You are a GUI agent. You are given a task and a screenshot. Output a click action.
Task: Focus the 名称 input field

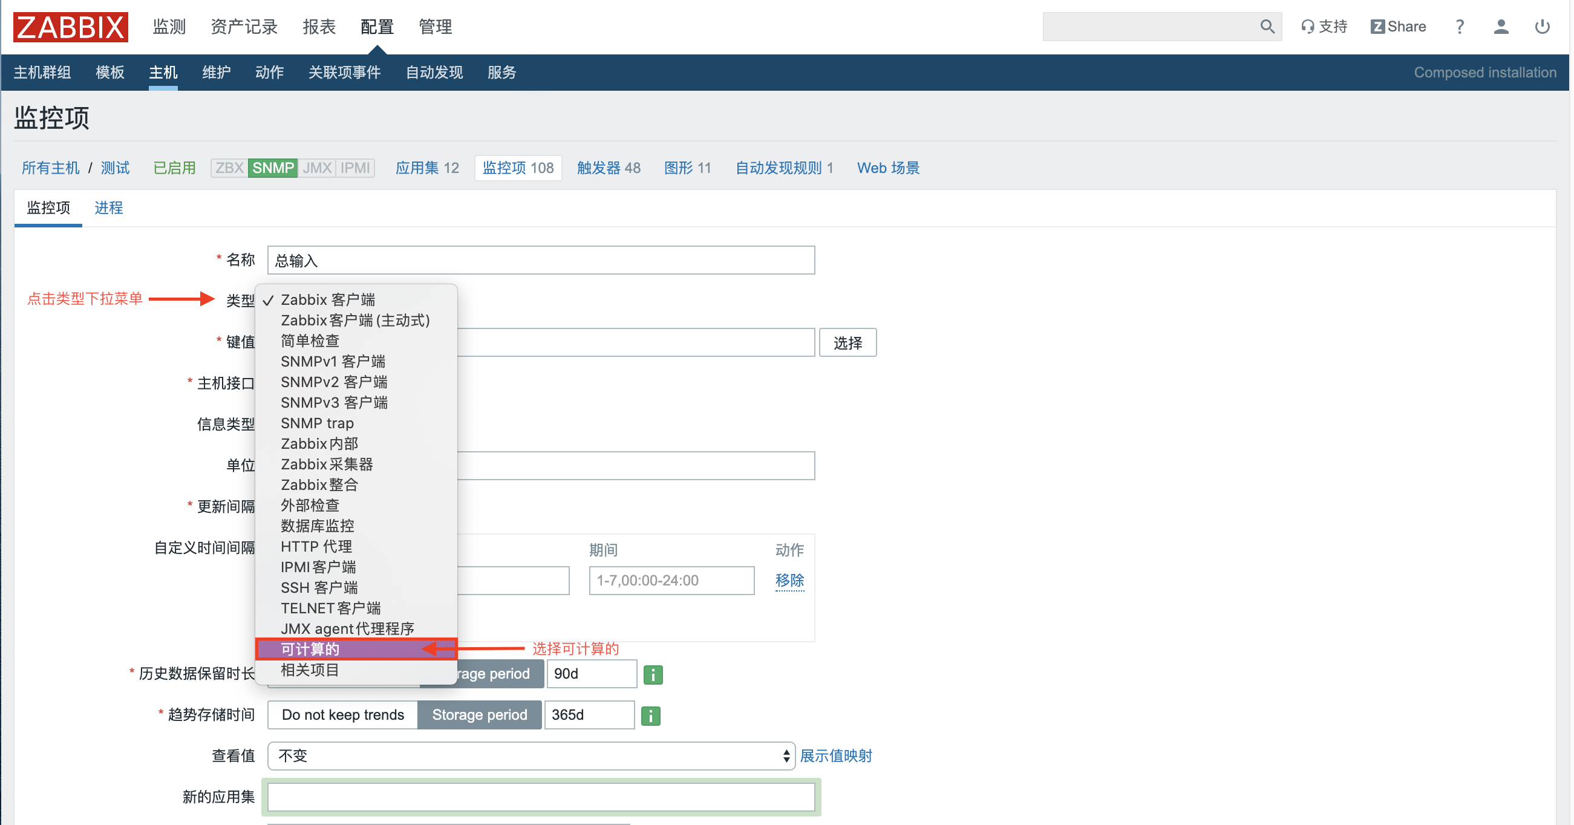pyautogui.click(x=541, y=260)
